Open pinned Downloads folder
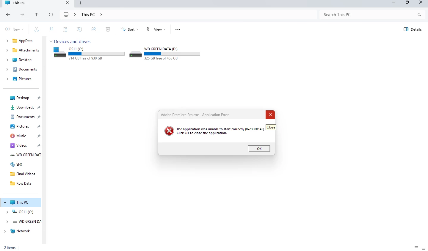 click(x=25, y=107)
